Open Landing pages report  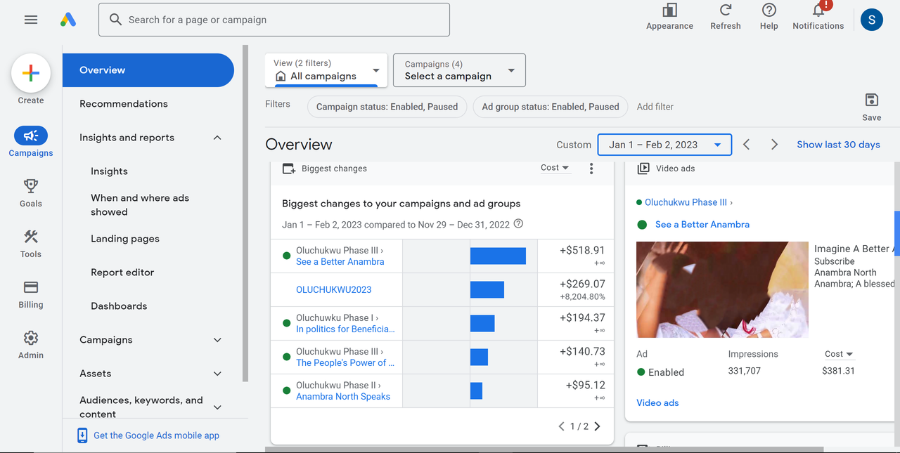[125, 239]
